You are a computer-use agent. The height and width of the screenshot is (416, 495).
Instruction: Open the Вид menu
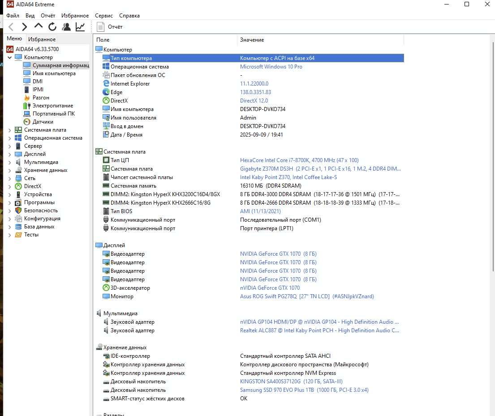click(30, 16)
